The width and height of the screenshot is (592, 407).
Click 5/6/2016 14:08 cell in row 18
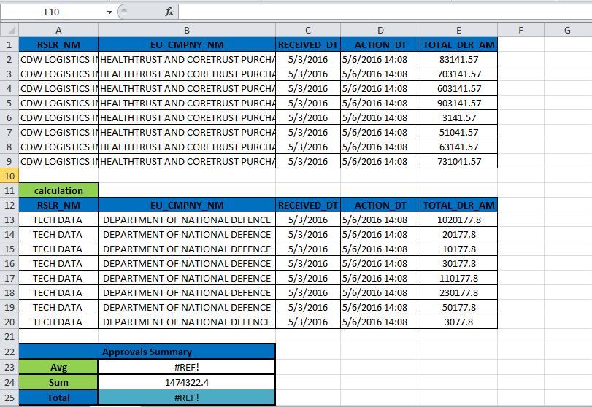tap(380, 292)
